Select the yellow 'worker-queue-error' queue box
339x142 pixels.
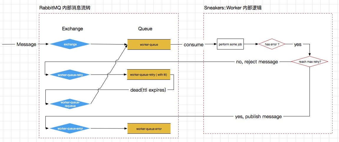point(149,129)
